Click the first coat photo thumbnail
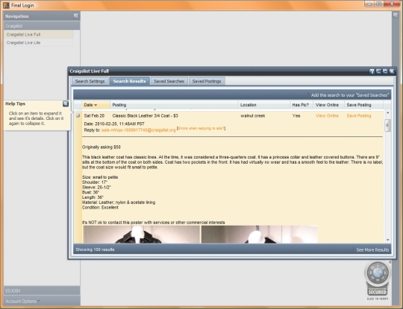Image resolution: width=403 pixels, height=309 pixels. click(141, 235)
